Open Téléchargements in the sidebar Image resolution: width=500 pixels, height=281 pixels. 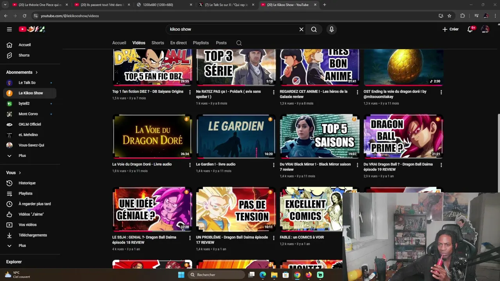pyautogui.click(x=30, y=235)
